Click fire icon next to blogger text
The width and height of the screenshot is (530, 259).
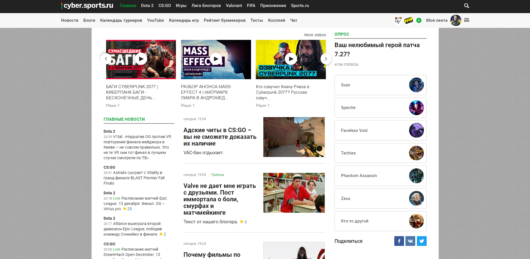242,222
